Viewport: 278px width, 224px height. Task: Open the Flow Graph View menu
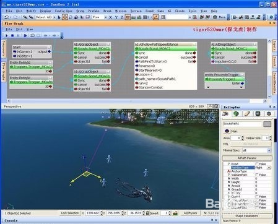30,29
